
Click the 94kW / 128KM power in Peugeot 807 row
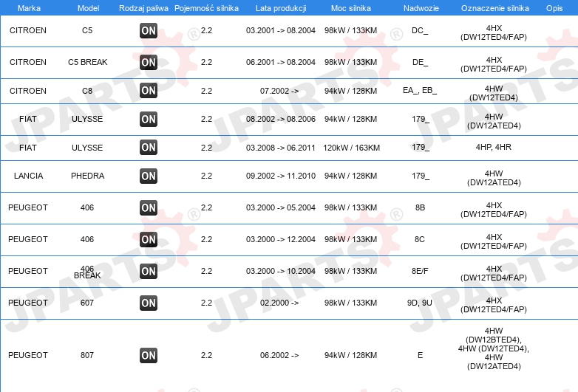(350, 355)
